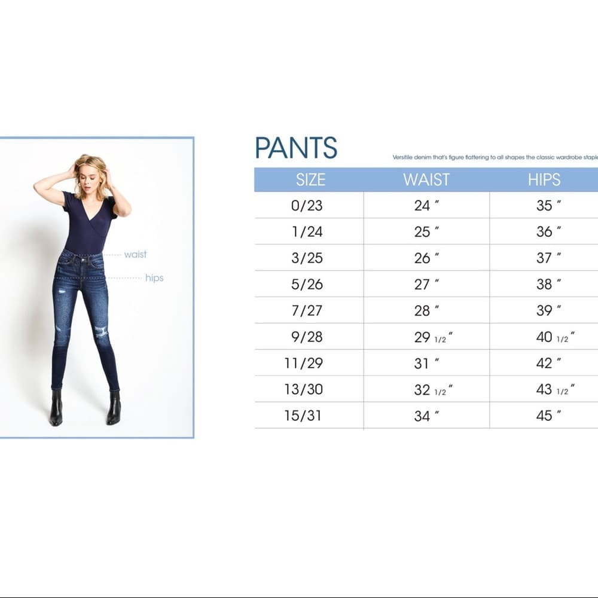This screenshot has width=598, height=598.
Task: Click waist value 27"
Action: [x=427, y=284]
